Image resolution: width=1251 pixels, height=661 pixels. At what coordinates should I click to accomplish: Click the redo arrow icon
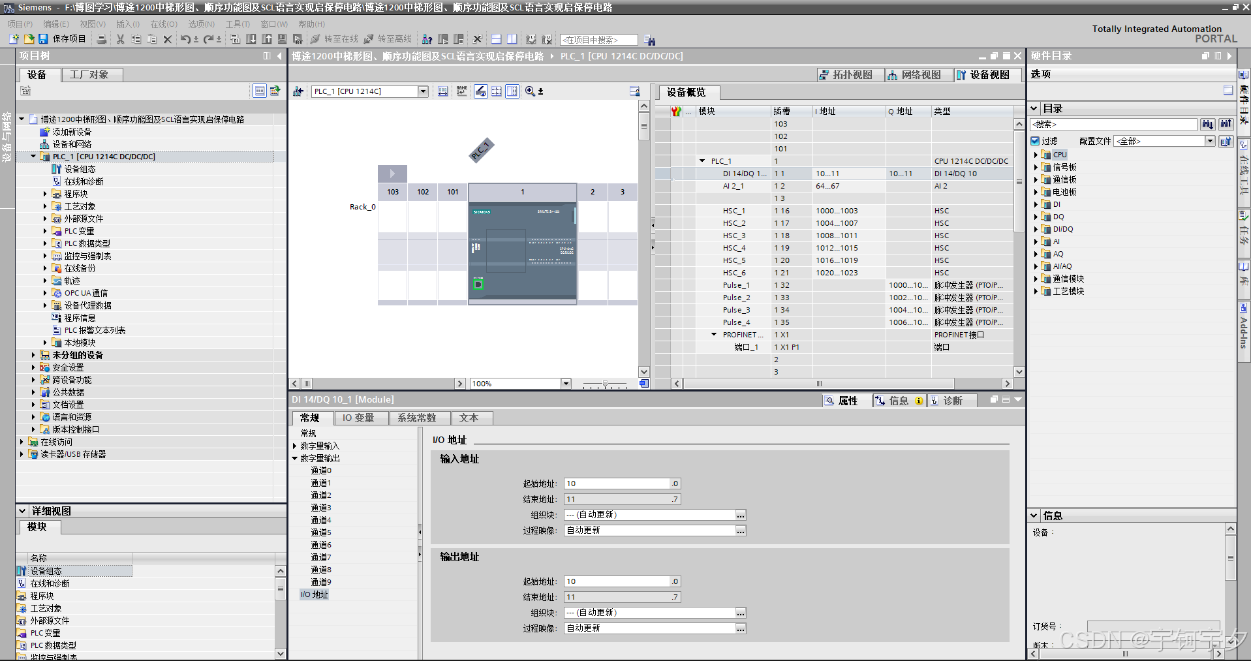209,39
